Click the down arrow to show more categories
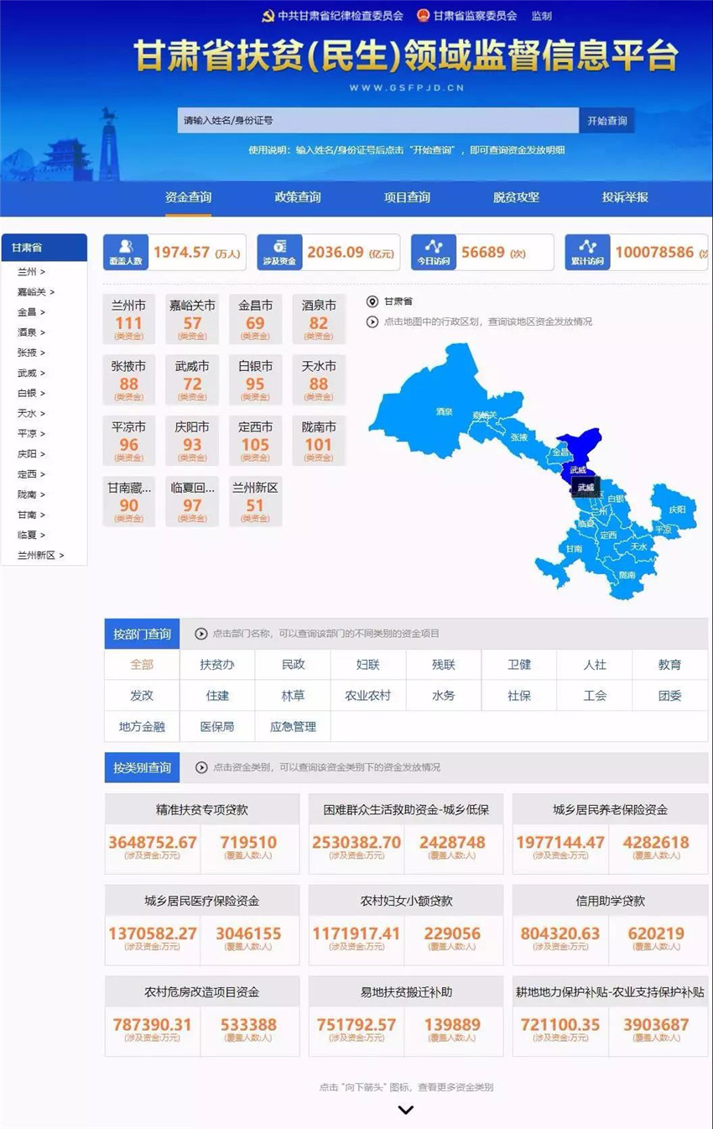Image resolution: width=713 pixels, height=1129 pixels. coord(406,1110)
